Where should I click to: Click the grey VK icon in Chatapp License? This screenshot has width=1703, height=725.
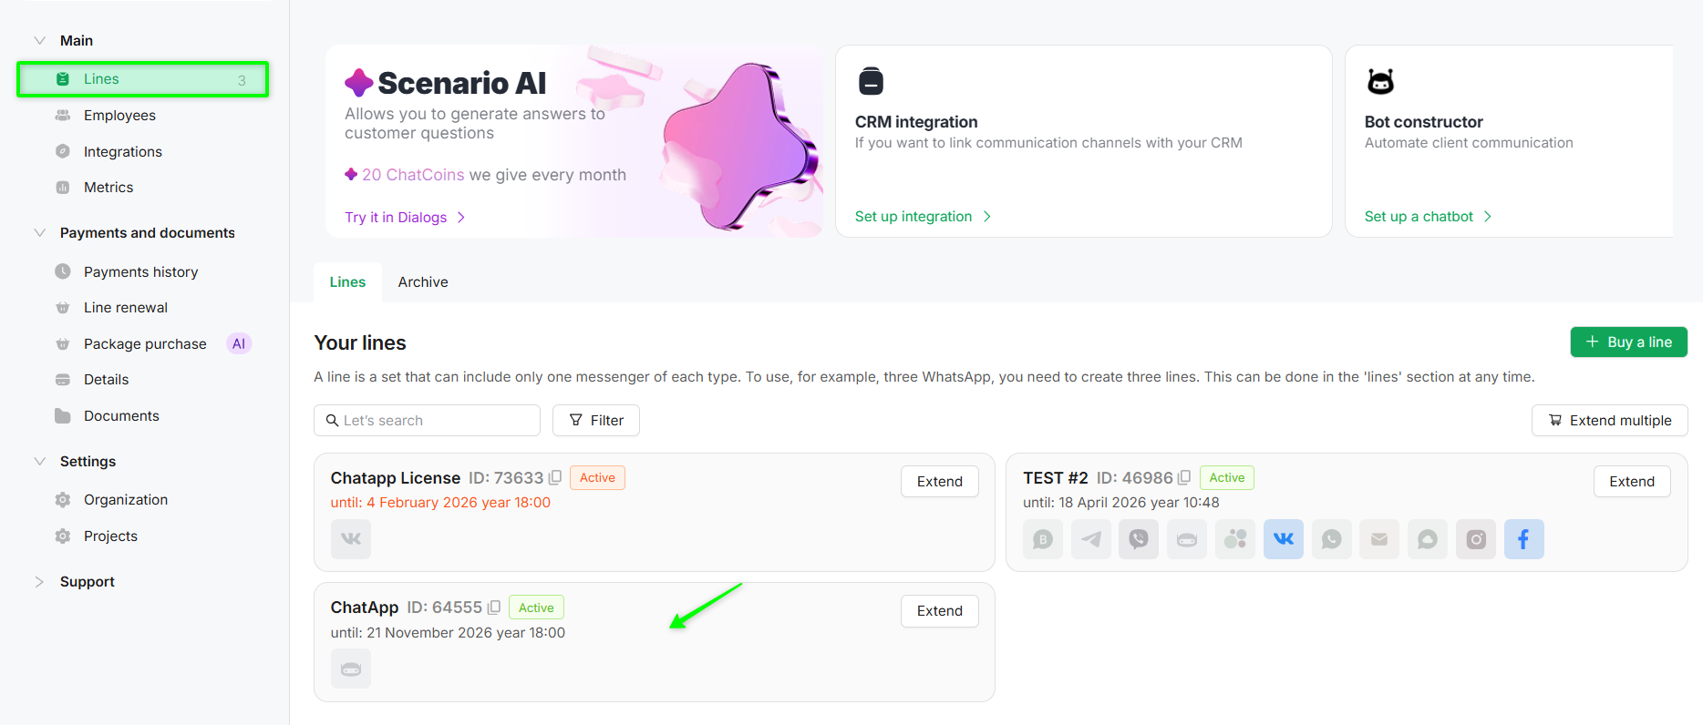tap(351, 539)
